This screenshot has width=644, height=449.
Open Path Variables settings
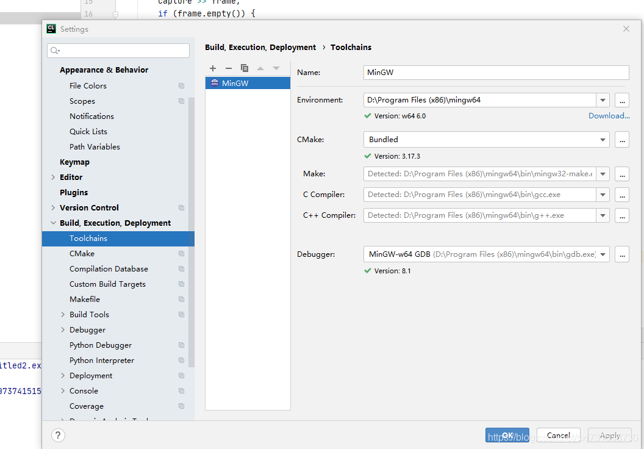click(x=95, y=146)
